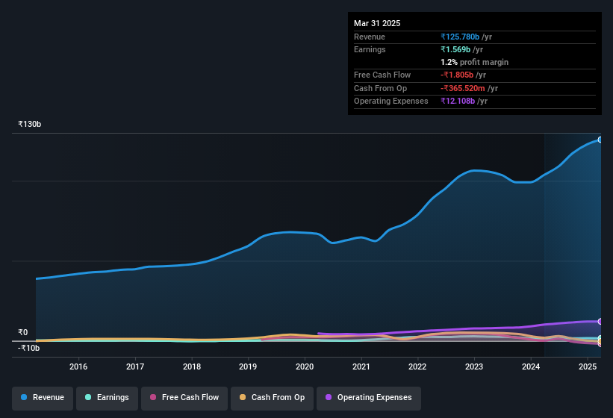Click the ₹1.569b earnings value

(x=455, y=49)
